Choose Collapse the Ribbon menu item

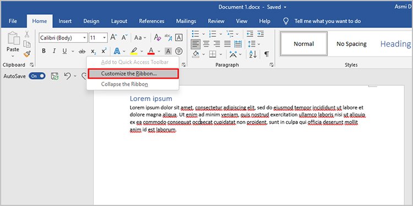click(x=133, y=85)
